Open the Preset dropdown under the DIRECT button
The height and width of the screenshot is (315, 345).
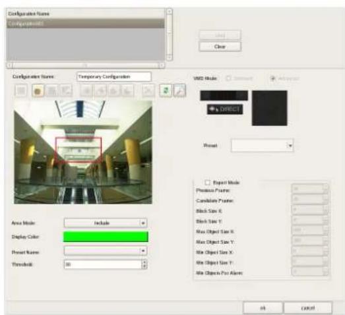point(262,145)
